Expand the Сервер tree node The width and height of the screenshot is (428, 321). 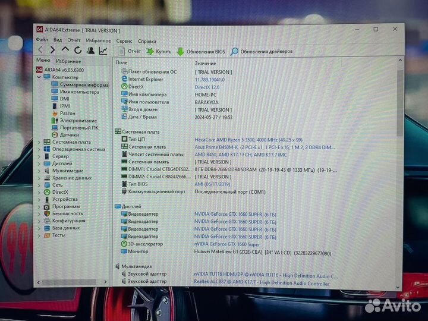pos(39,157)
